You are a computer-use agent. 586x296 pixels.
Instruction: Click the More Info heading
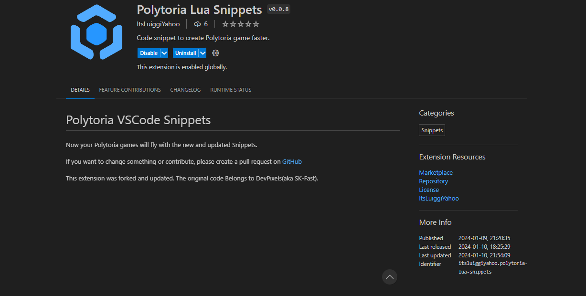tap(435, 222)
